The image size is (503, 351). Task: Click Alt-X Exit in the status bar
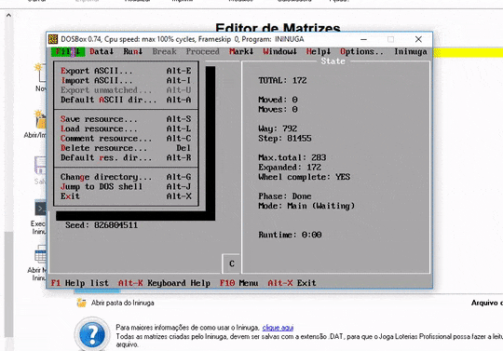click(x=292, y=283)
